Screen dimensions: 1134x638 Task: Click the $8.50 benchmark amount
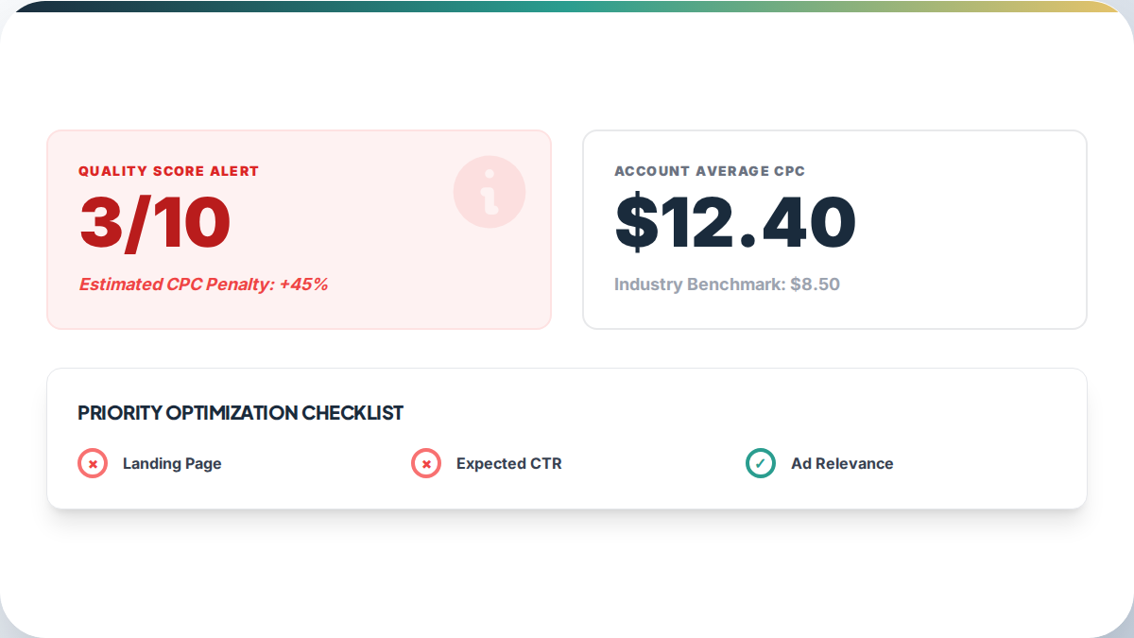[x=815, y=285]
